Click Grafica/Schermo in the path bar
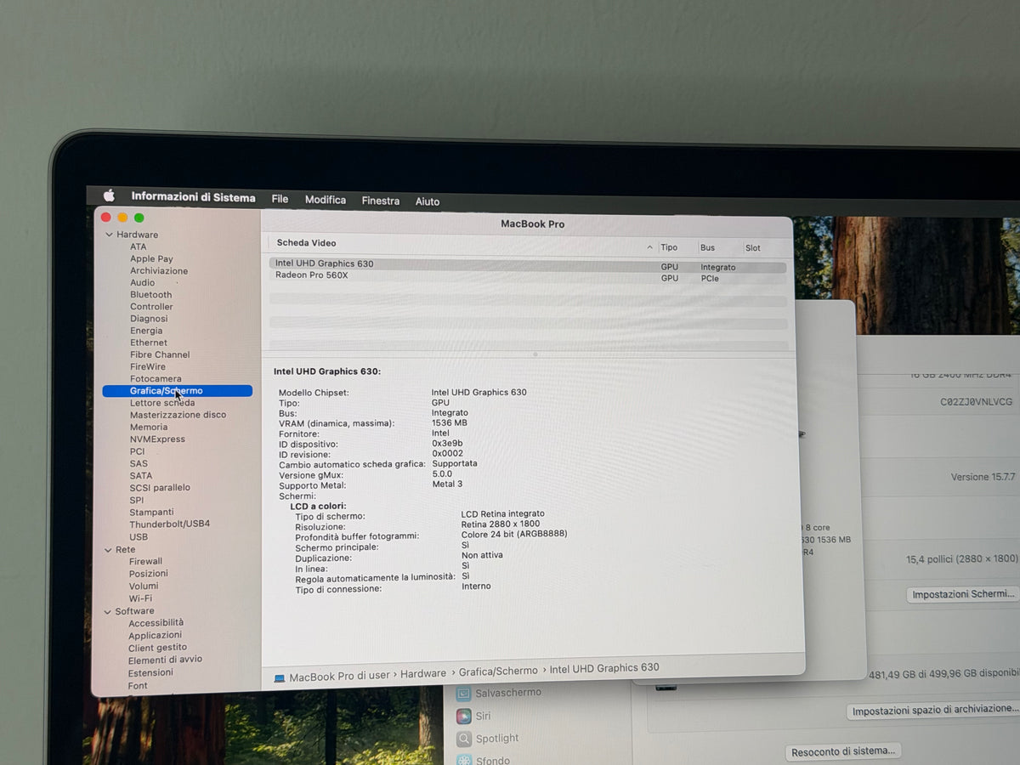Screen dimensions: 1020x765 (x=498, y=671)
